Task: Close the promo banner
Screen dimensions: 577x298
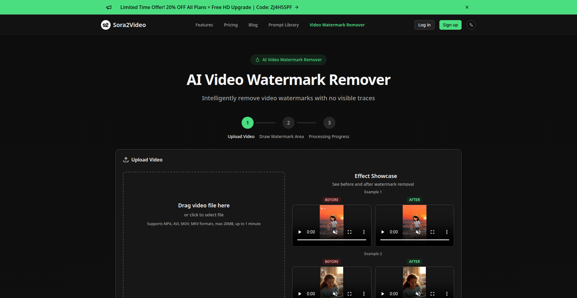Action: coord(467,7)
